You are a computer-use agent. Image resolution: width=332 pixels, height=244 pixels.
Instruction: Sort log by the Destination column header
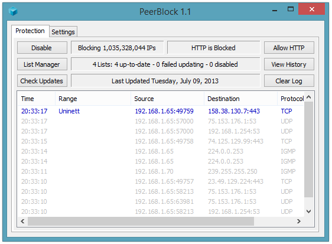point(241,99)
